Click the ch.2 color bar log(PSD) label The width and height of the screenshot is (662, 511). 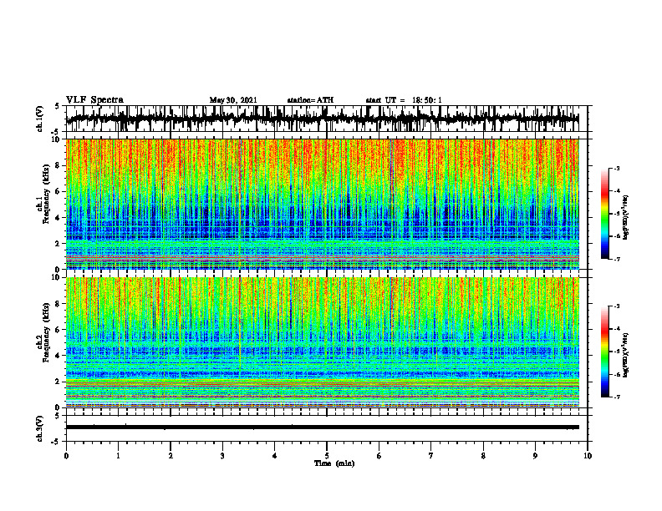625,355
